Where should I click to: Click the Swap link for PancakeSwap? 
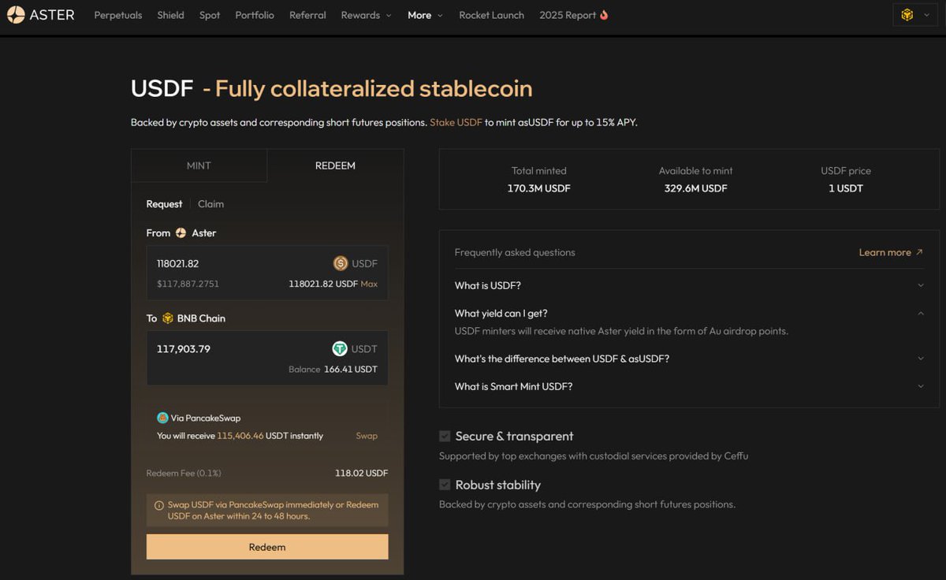[367, 436]
